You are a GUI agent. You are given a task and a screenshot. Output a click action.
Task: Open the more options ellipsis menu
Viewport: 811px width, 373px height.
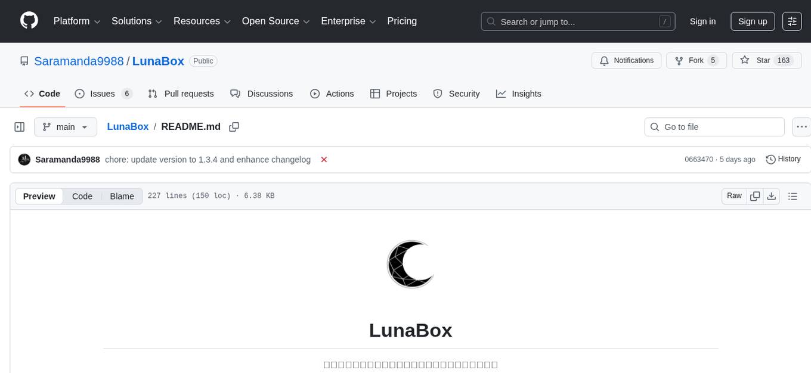coord(801,126)
